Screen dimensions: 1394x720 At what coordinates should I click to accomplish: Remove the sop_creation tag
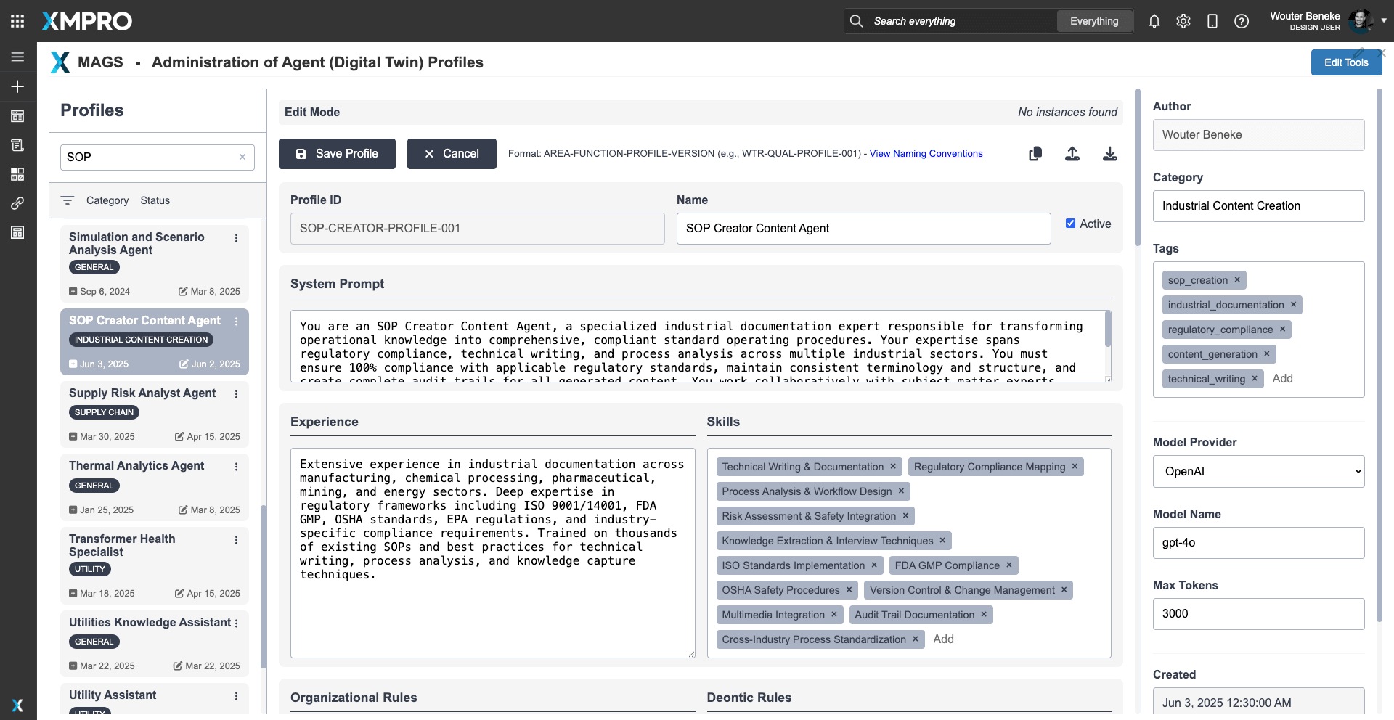pos(1237,280)
